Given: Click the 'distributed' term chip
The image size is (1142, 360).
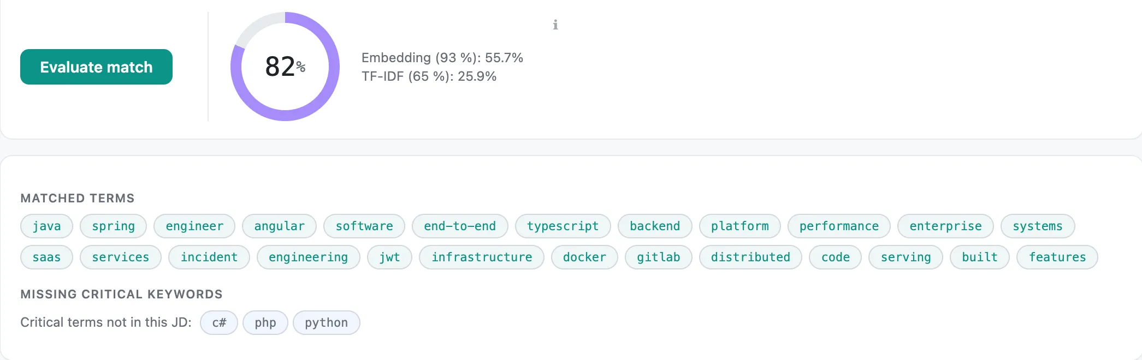Looking at the screenshot, I should (750, 257).
